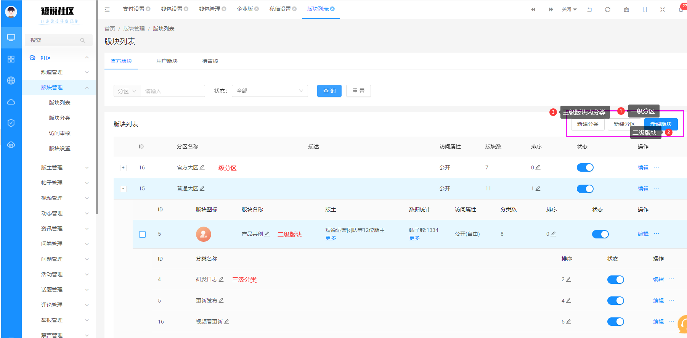Screen dimensions: 687x338
Task: Expand 频道管理 in the side menu
Action: [59, 72]
